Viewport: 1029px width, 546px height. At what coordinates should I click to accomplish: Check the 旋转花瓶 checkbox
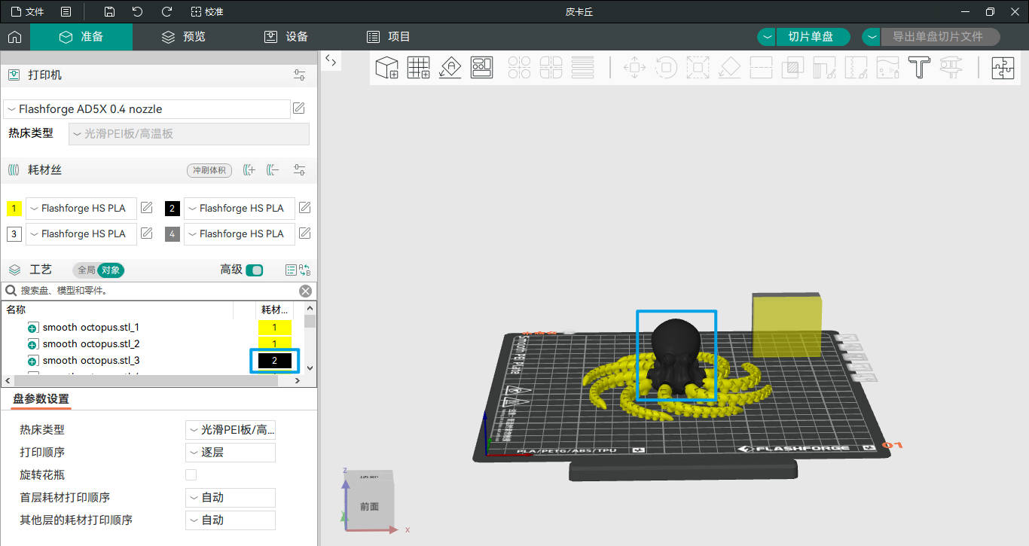(191, 474)
